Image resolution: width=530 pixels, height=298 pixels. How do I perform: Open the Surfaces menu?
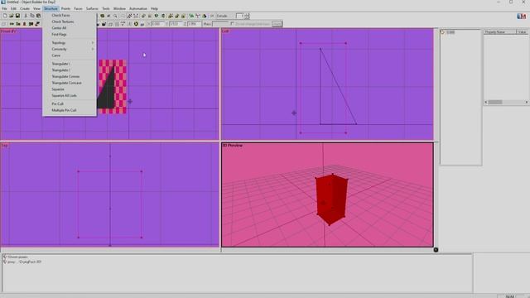point(92,8)
